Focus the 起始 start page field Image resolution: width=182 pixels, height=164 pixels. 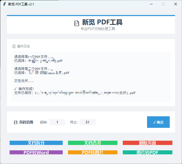(x=57, y=122)
